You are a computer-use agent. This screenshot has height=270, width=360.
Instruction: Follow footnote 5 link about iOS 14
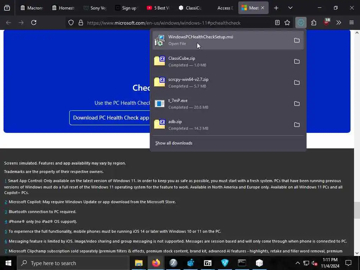(6, 231)
